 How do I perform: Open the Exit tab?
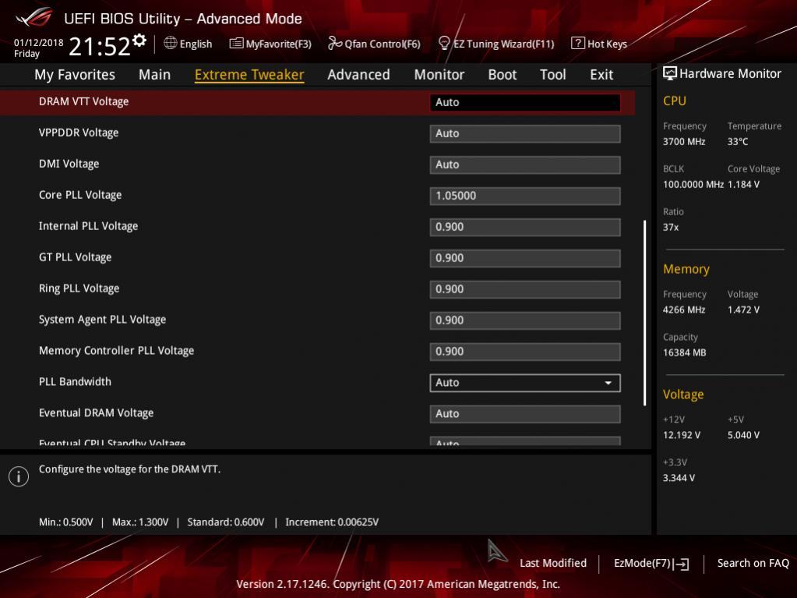[601, 75]
